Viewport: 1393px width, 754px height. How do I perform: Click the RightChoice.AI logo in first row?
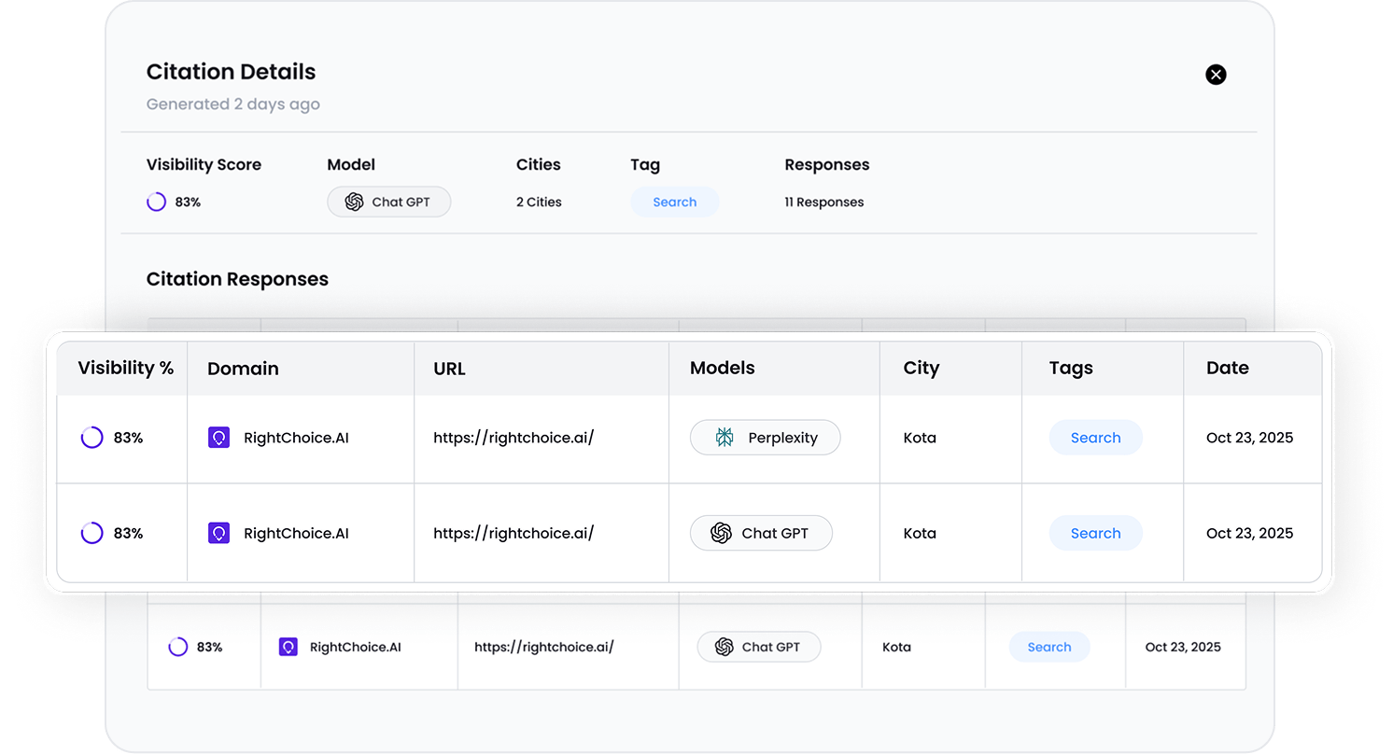[218, 438]
